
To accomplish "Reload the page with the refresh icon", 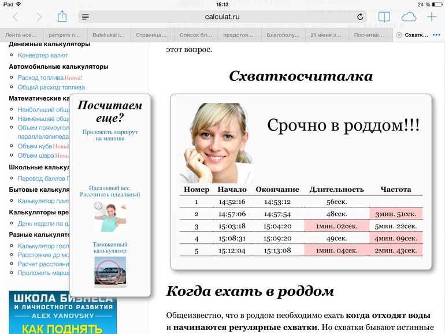I will (x=360, y=17).
